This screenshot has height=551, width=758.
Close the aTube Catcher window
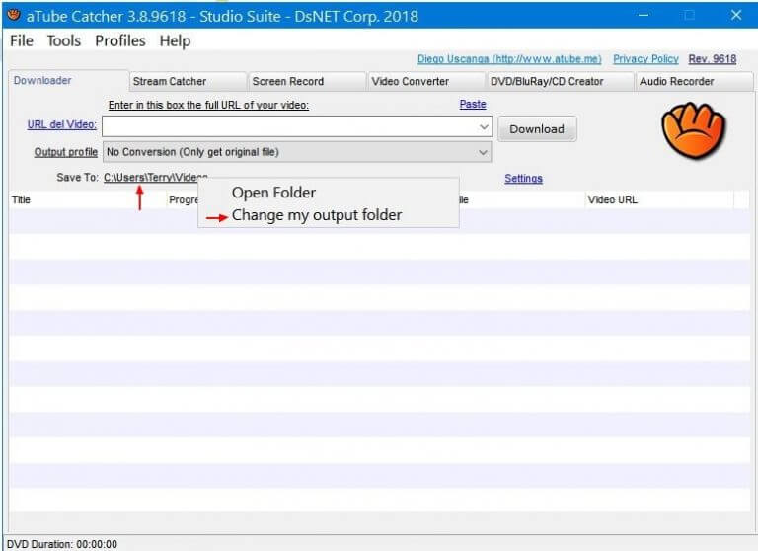735,15
